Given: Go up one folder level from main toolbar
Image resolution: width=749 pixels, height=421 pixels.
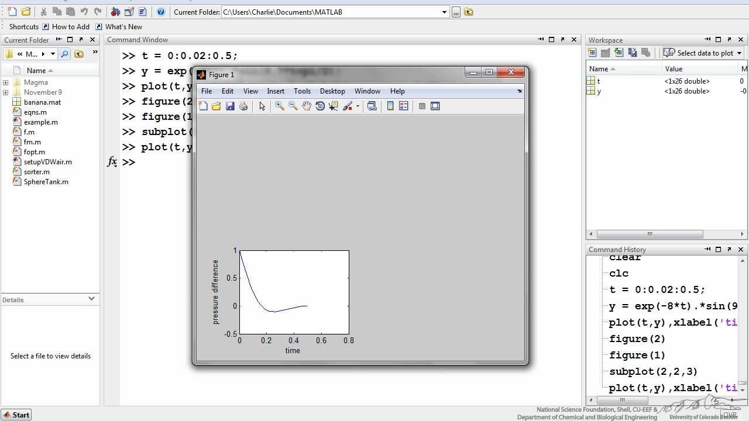Looking at the screenshot, I should (x=469, y=12).
